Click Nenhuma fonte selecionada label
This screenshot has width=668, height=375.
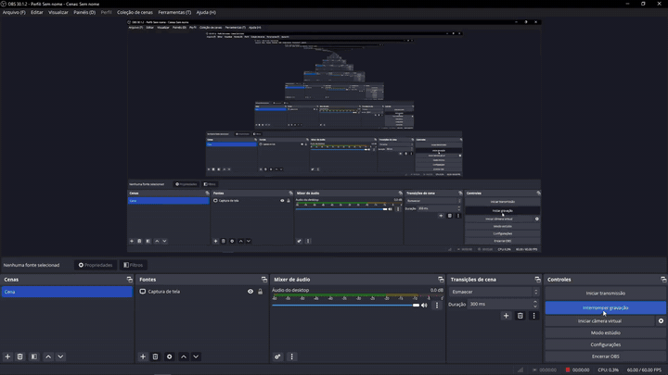coord(32,265)
